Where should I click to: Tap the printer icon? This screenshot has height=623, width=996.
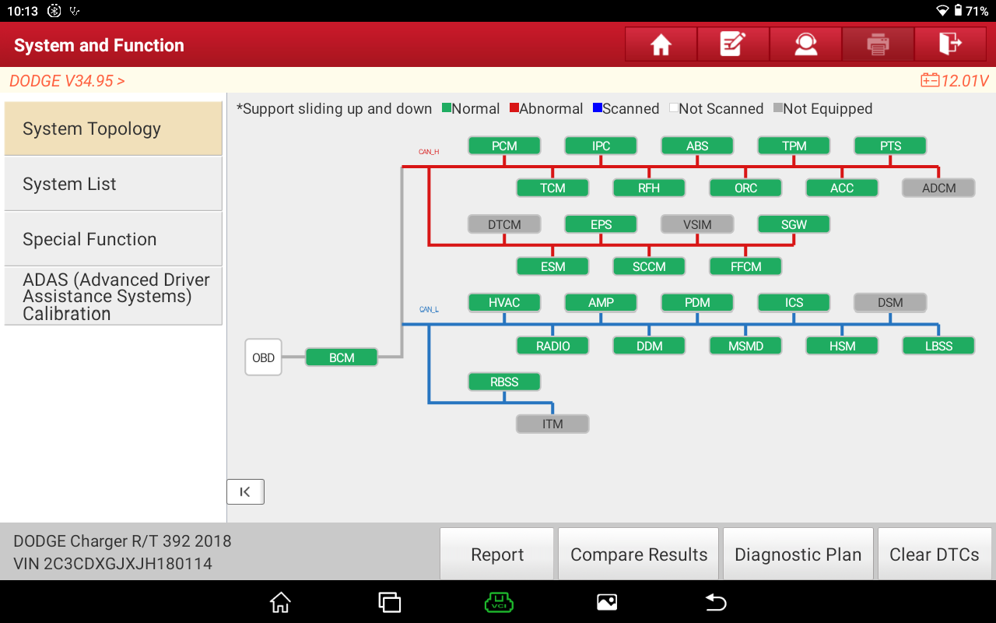tap(878, 45)
